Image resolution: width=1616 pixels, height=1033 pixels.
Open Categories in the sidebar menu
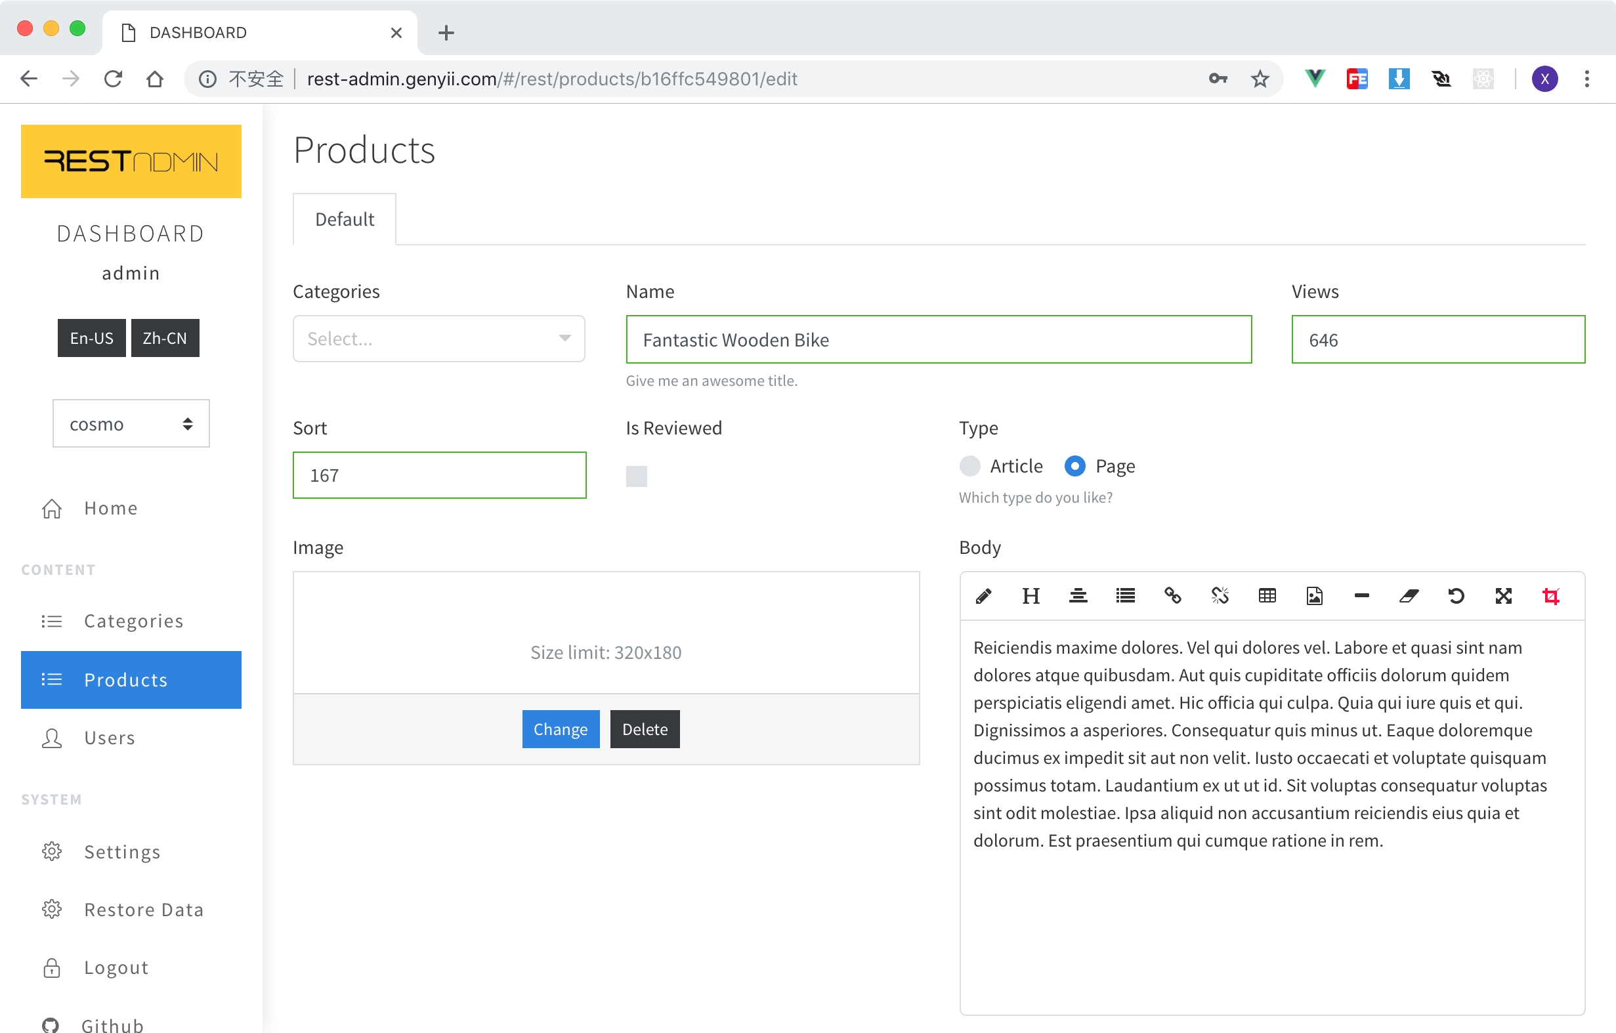coord(133,621)
